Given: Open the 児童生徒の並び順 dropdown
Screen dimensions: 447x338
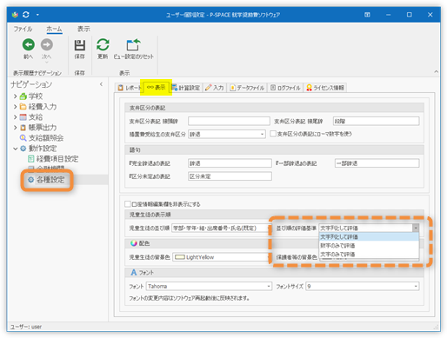Looking at the screenshot, I should tap(221, 229).
